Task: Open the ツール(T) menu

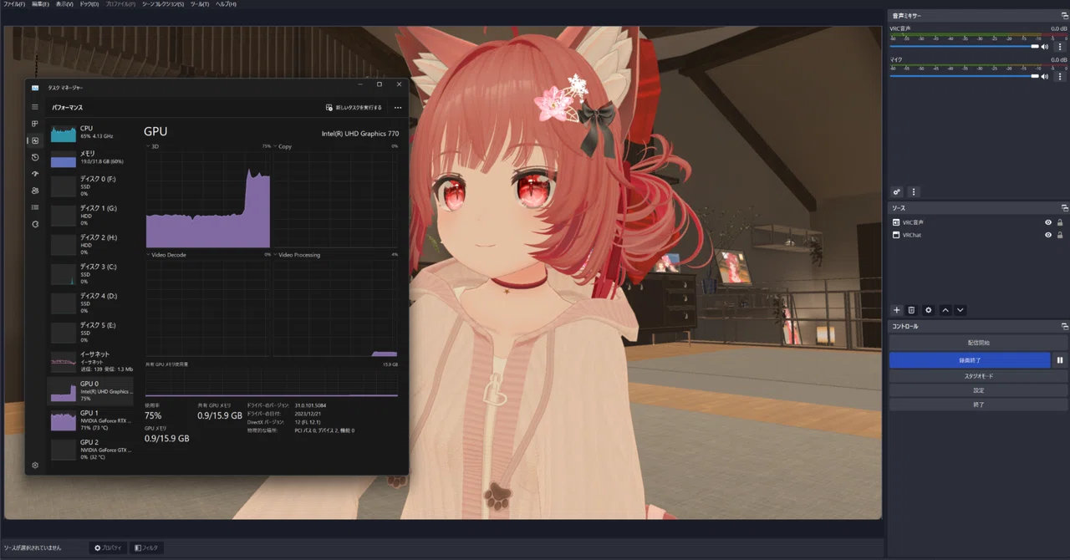Action: click(x=200, y=4)
